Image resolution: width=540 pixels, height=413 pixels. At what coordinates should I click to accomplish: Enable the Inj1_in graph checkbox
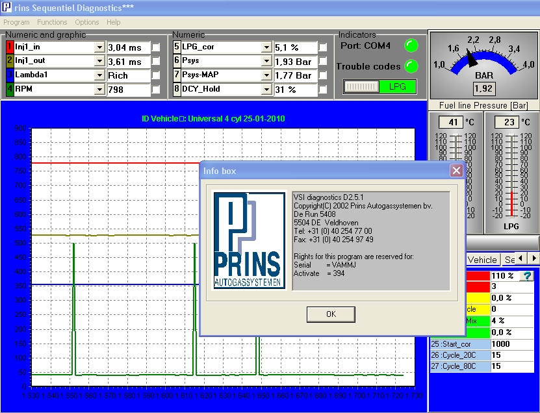156,47
